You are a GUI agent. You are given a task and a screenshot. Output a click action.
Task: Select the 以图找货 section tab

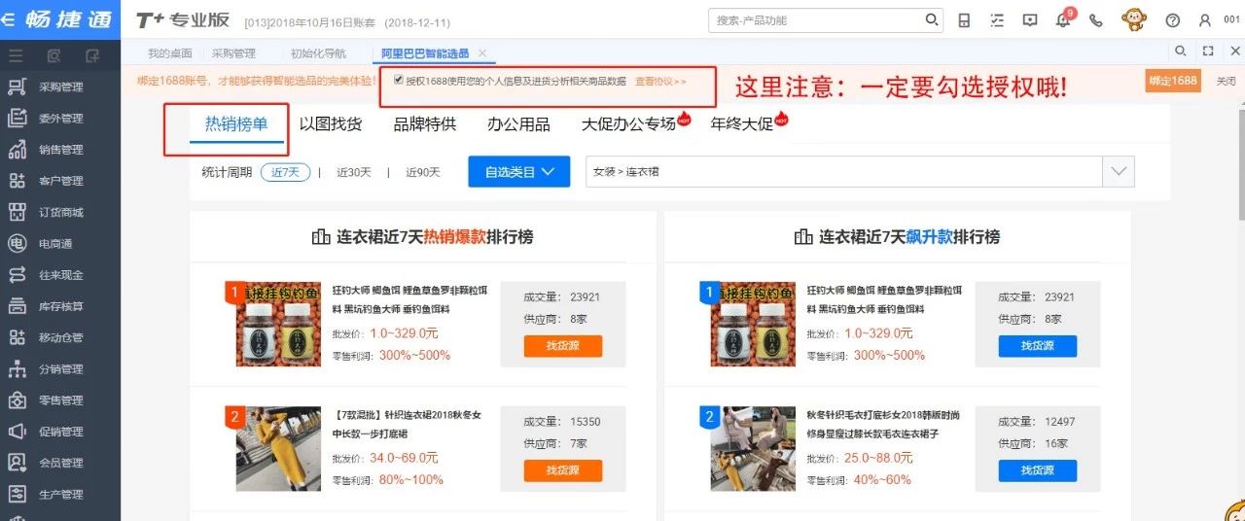click(x=331, y=123)
